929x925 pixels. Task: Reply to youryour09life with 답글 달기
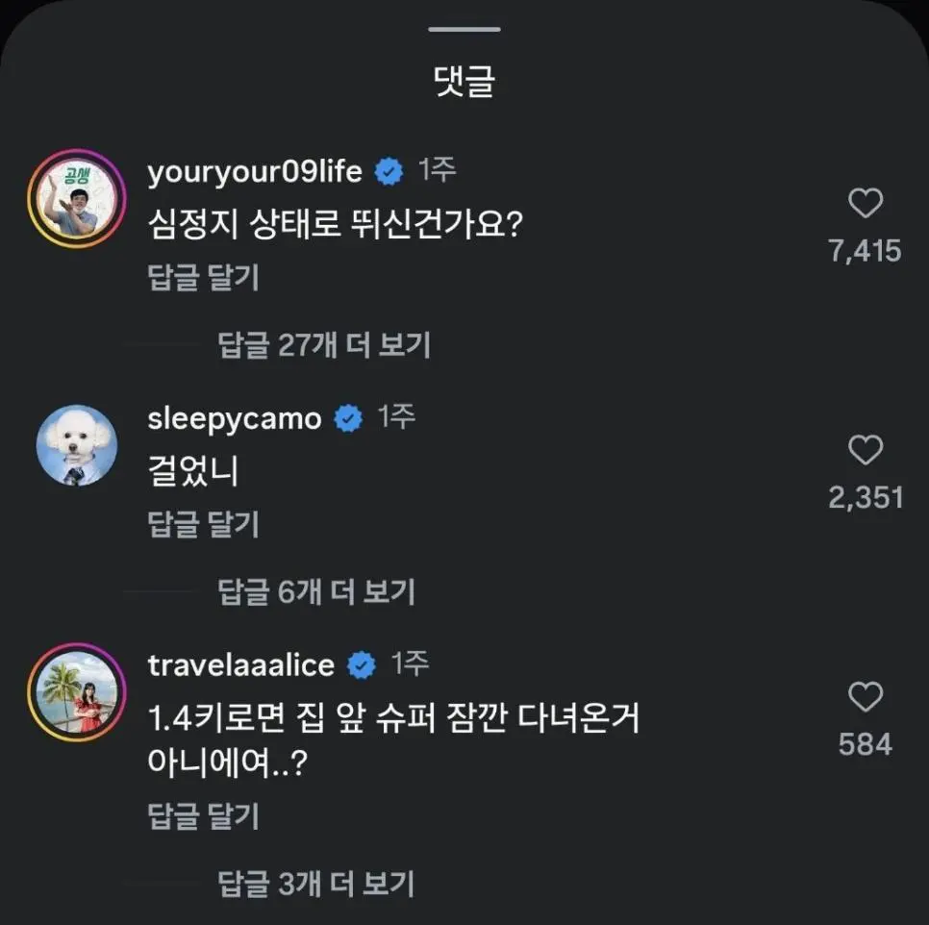click(x=203, y=278)
